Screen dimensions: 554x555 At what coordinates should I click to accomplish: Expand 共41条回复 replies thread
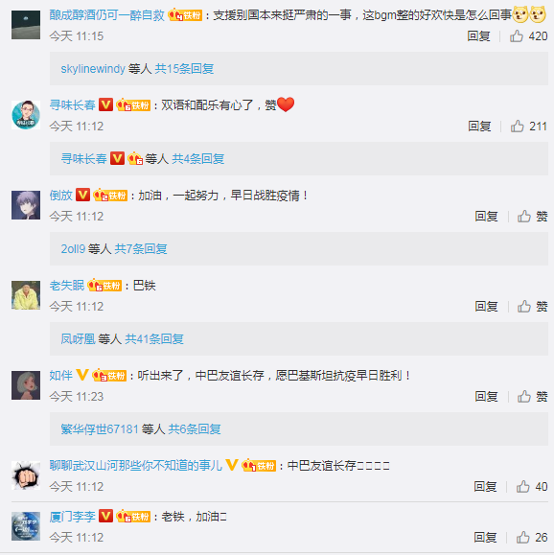(154, 339)
